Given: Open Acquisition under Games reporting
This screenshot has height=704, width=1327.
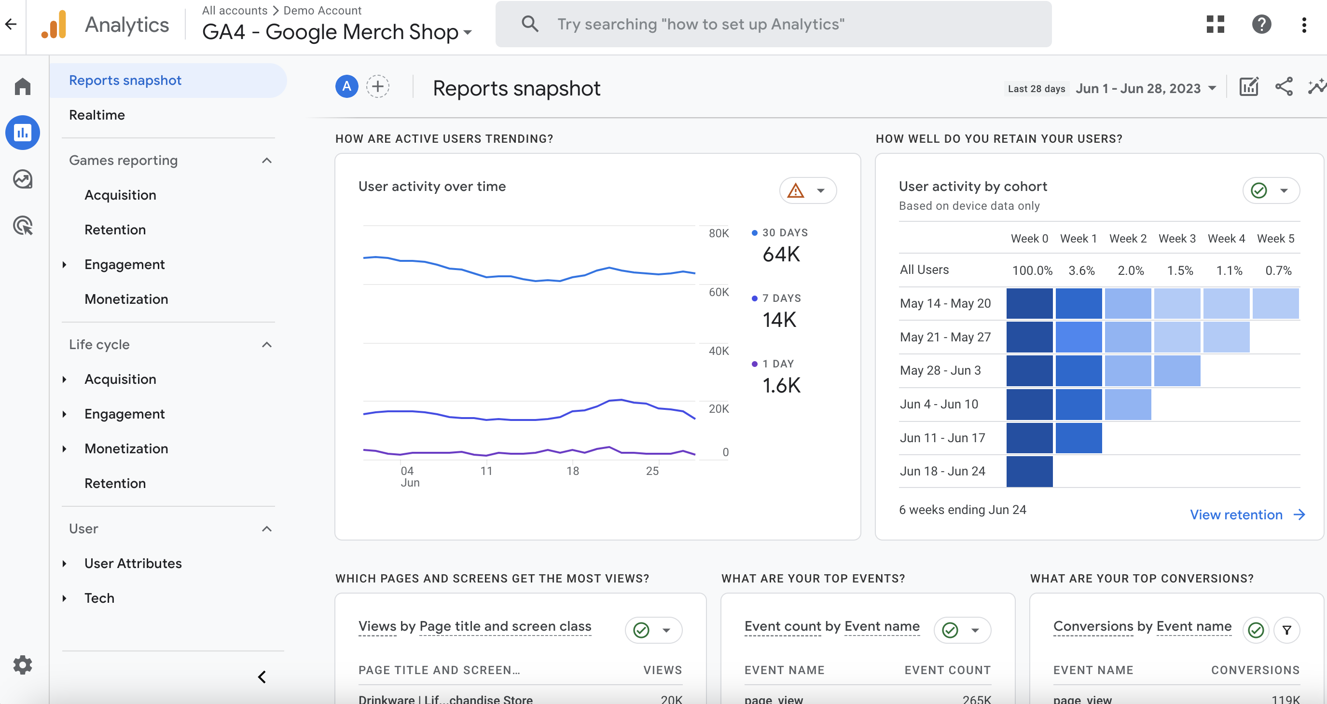Looking at the screenshot, I should (x=120, y=195).
